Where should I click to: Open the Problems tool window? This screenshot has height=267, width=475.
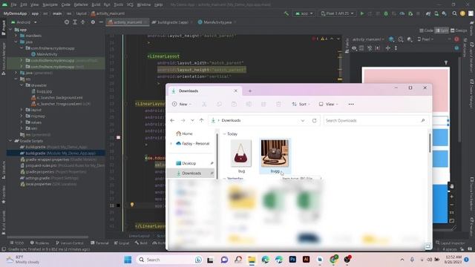pyautogui.click(x=39, y=243)
